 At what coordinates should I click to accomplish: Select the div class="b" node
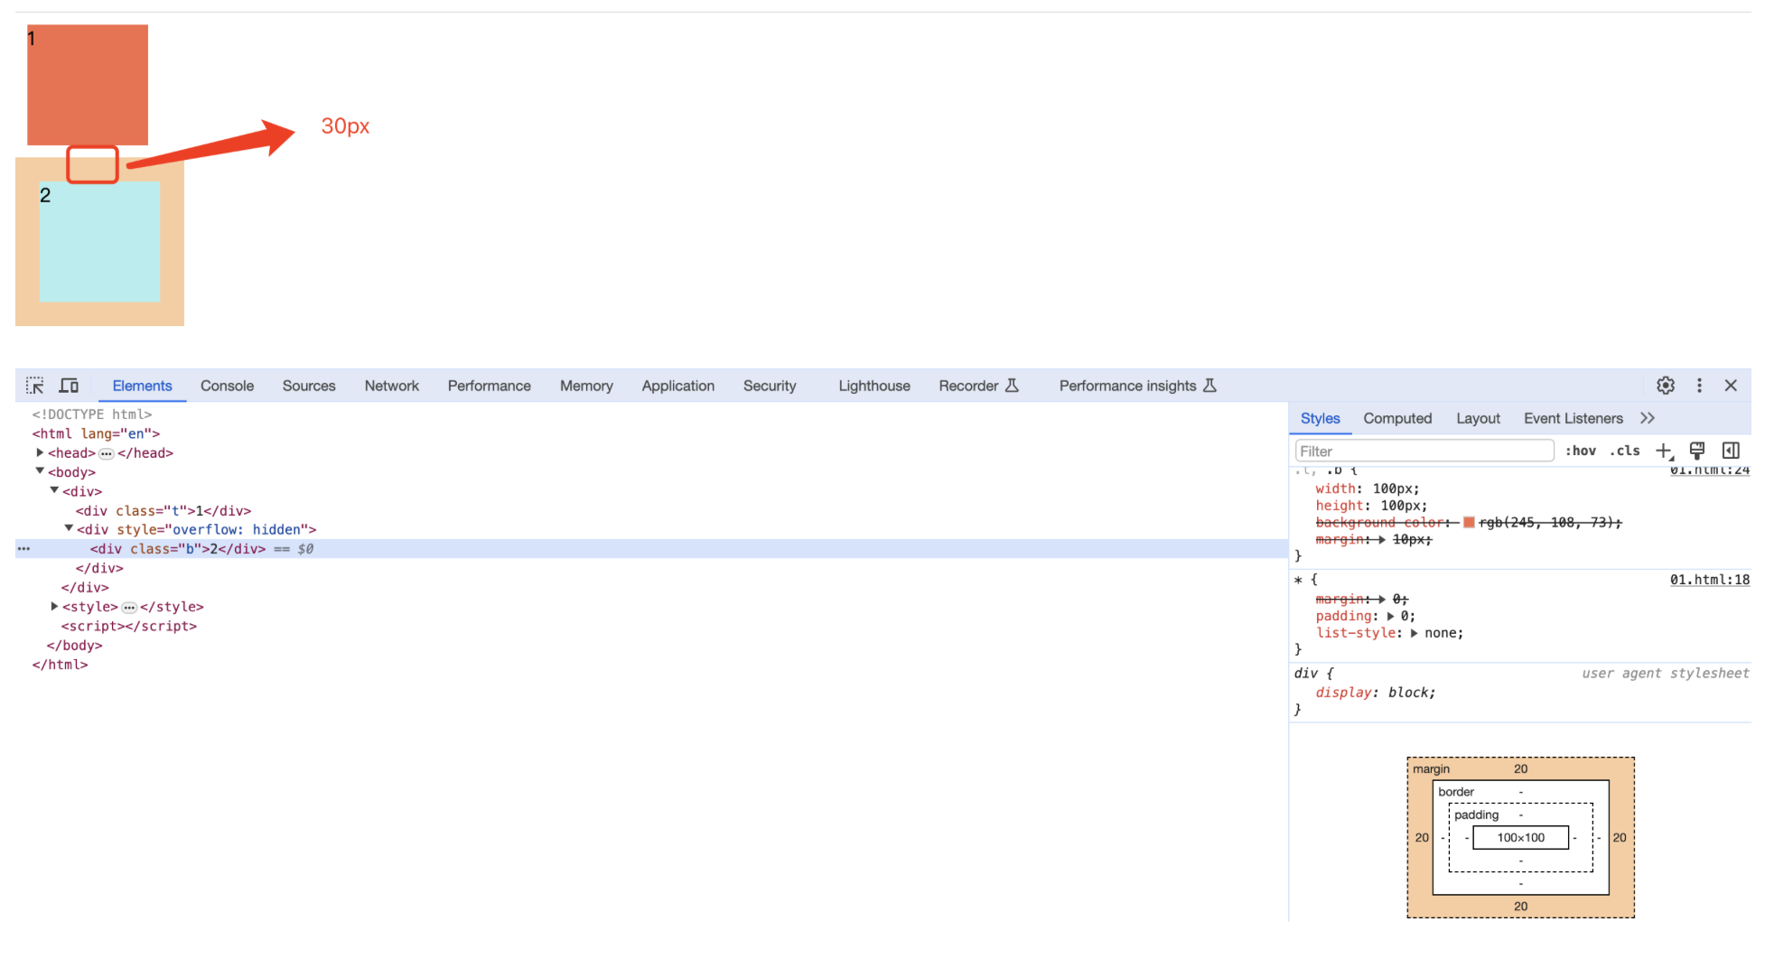[x=178, y=548]
